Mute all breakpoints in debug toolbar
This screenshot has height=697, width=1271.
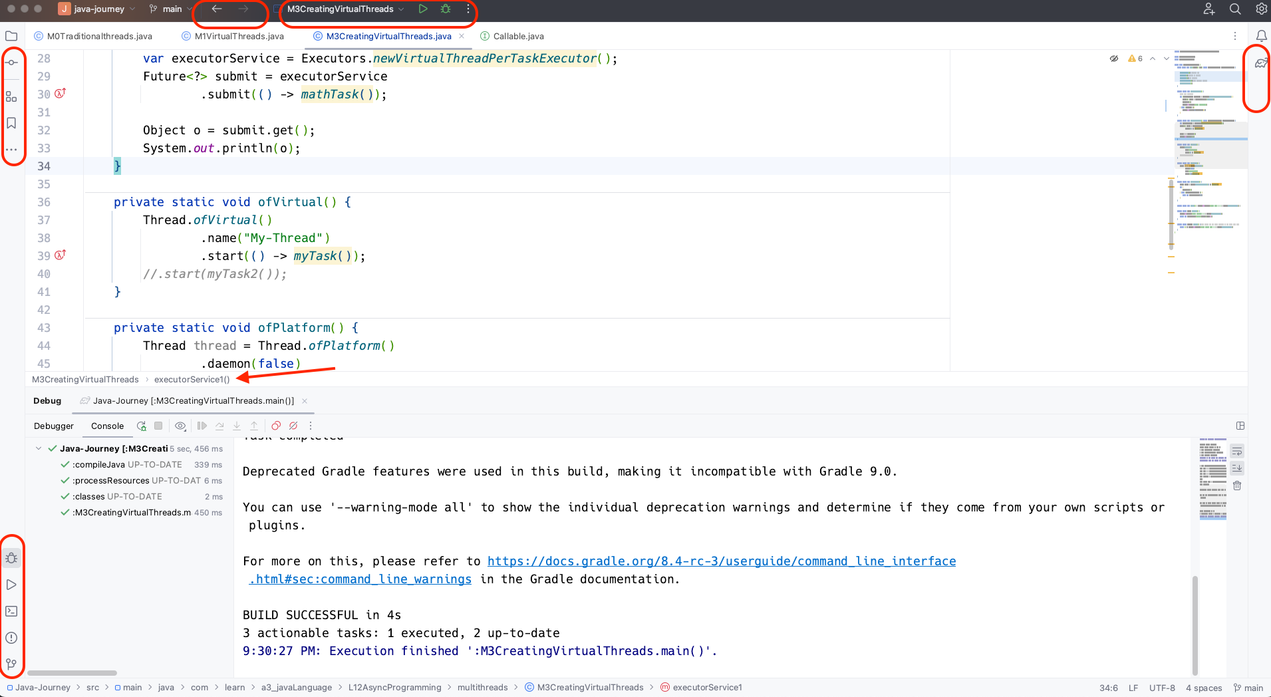pos(294,426)
